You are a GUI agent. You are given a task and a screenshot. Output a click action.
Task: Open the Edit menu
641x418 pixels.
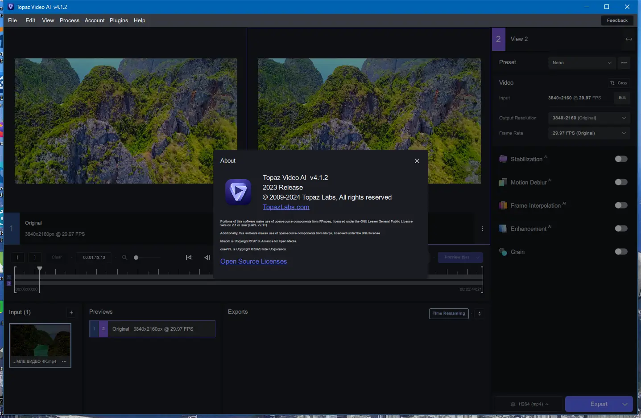click(x=30, y=20)
